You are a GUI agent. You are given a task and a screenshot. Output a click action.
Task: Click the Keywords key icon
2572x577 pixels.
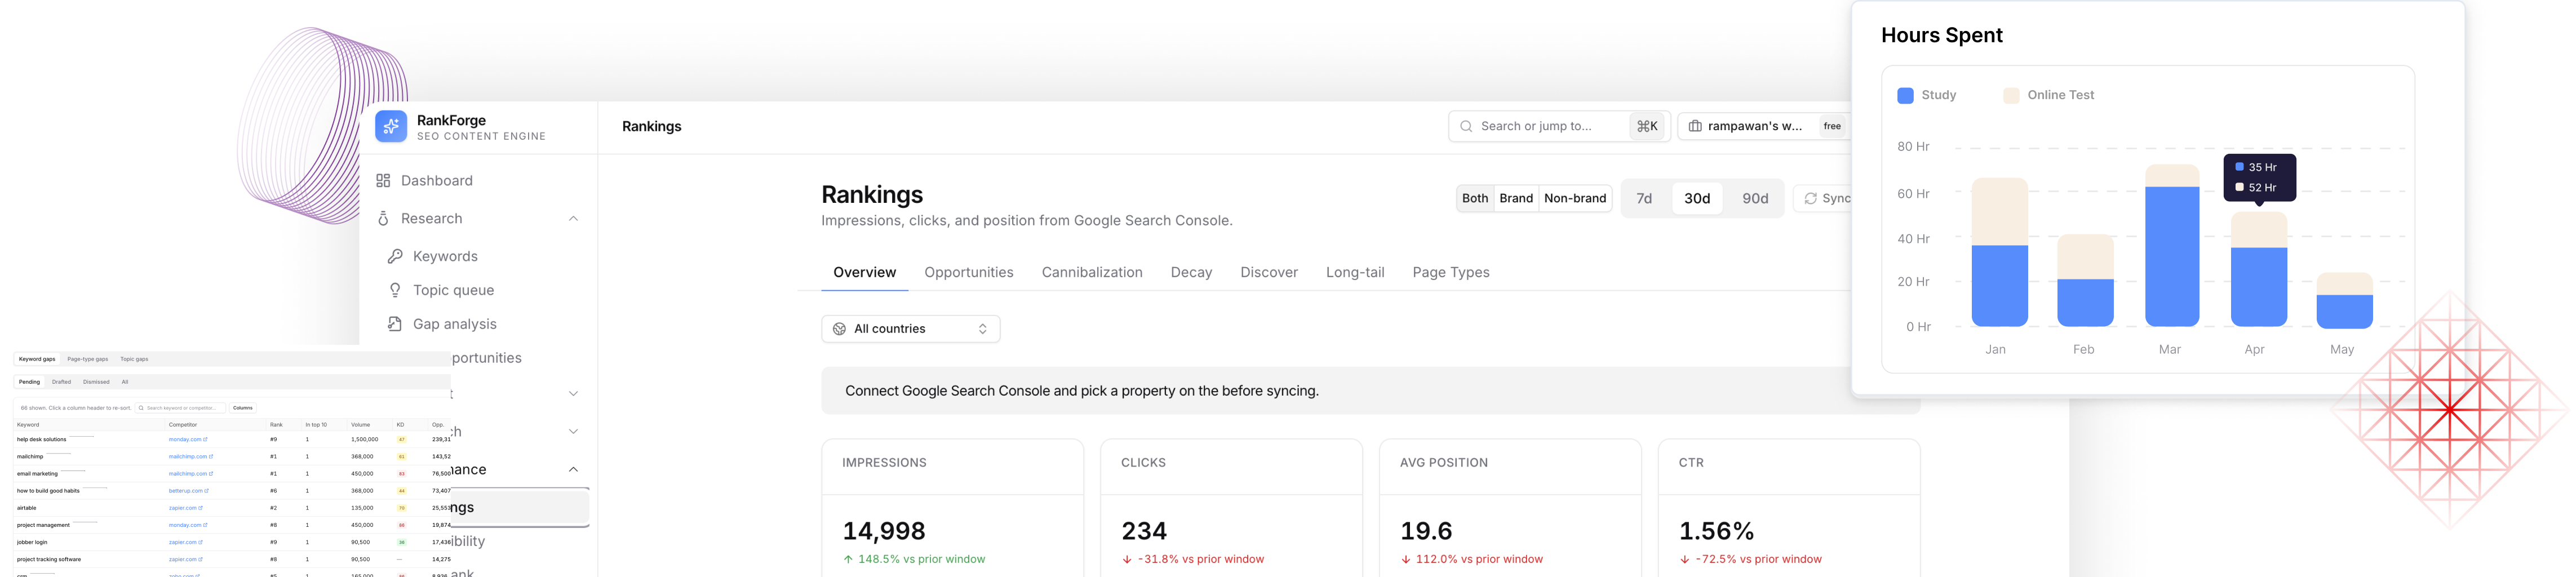(396, 256)
